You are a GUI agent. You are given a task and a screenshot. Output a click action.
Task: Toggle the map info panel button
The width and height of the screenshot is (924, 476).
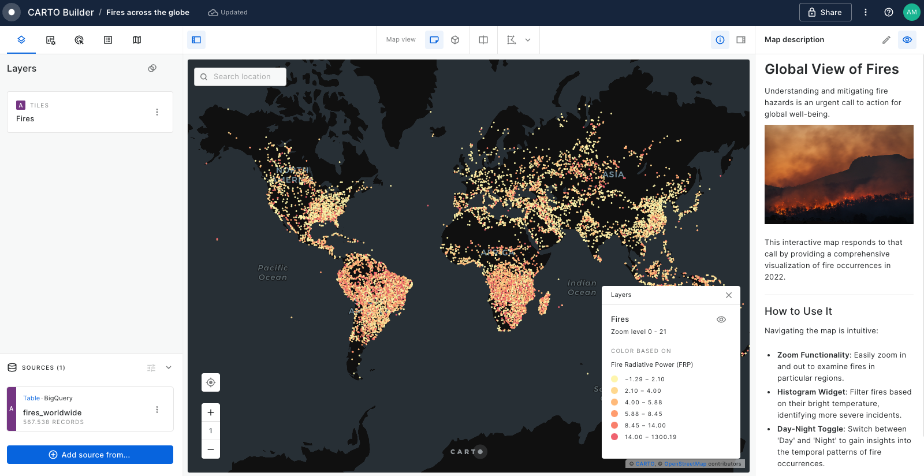click(x=720, y=40)
